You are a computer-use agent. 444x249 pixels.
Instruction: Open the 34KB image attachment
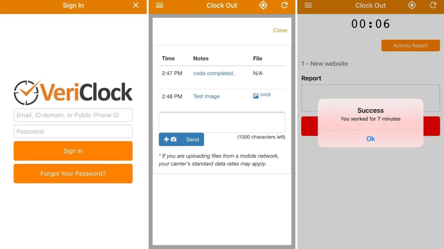[262, 95]
